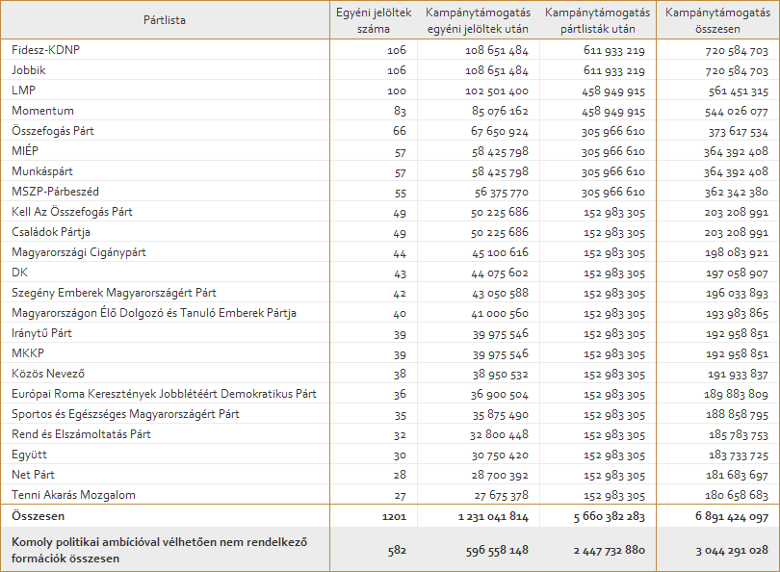Click the Pártlista column header

tap(165, 20)
